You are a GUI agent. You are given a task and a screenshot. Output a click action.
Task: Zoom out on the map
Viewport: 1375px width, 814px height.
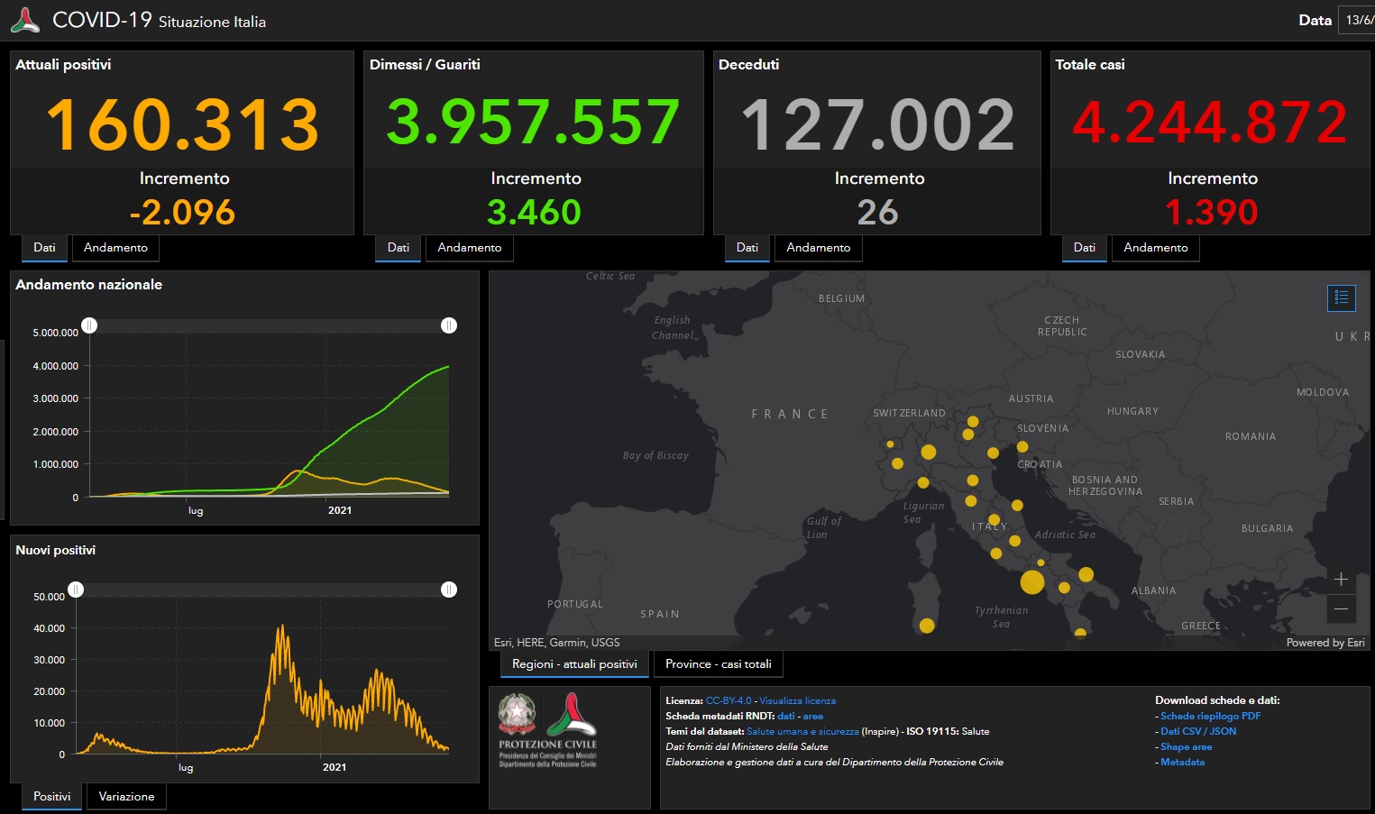[1341, 609]
